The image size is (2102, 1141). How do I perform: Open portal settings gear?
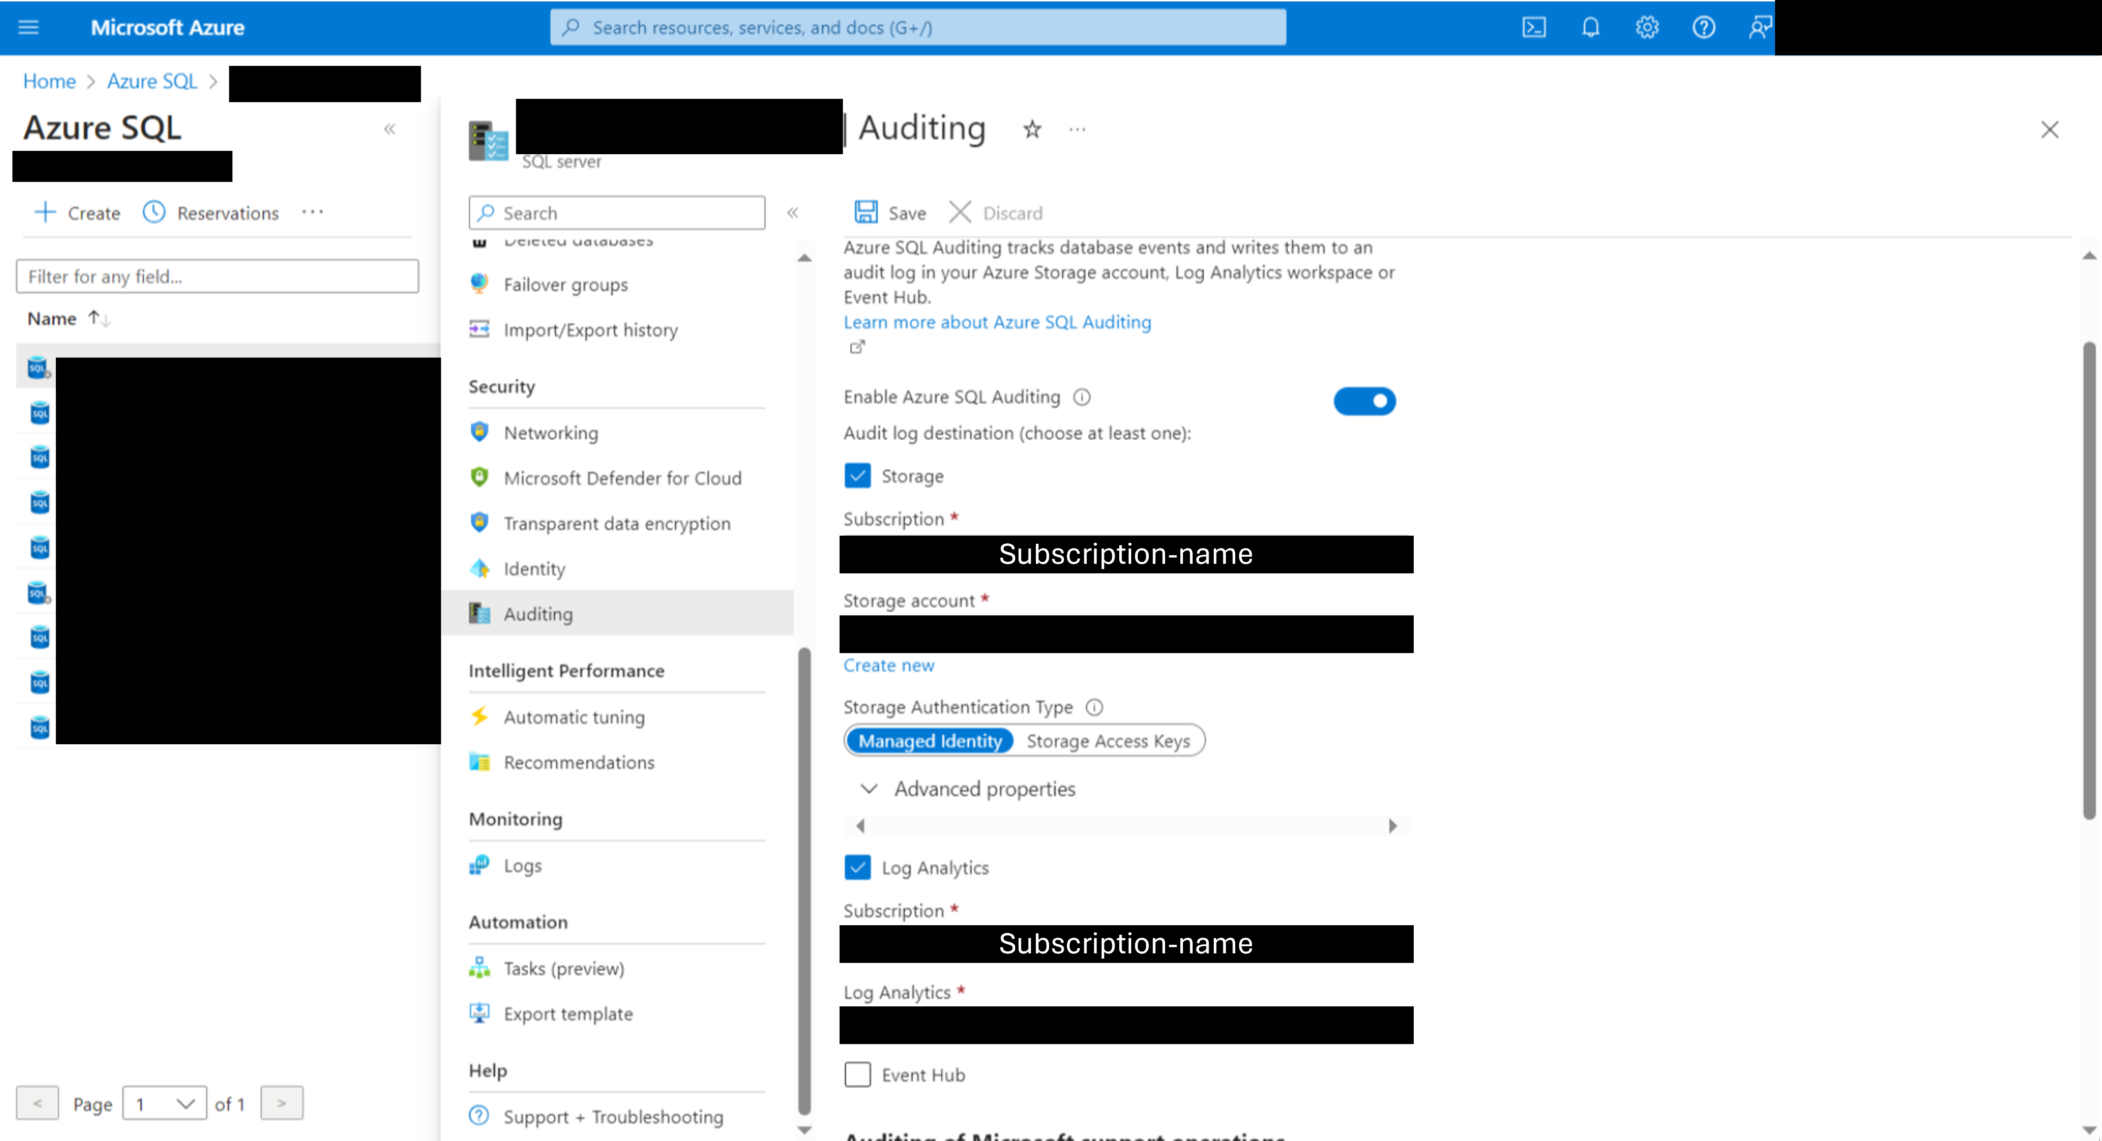(x=1647, y=28)
